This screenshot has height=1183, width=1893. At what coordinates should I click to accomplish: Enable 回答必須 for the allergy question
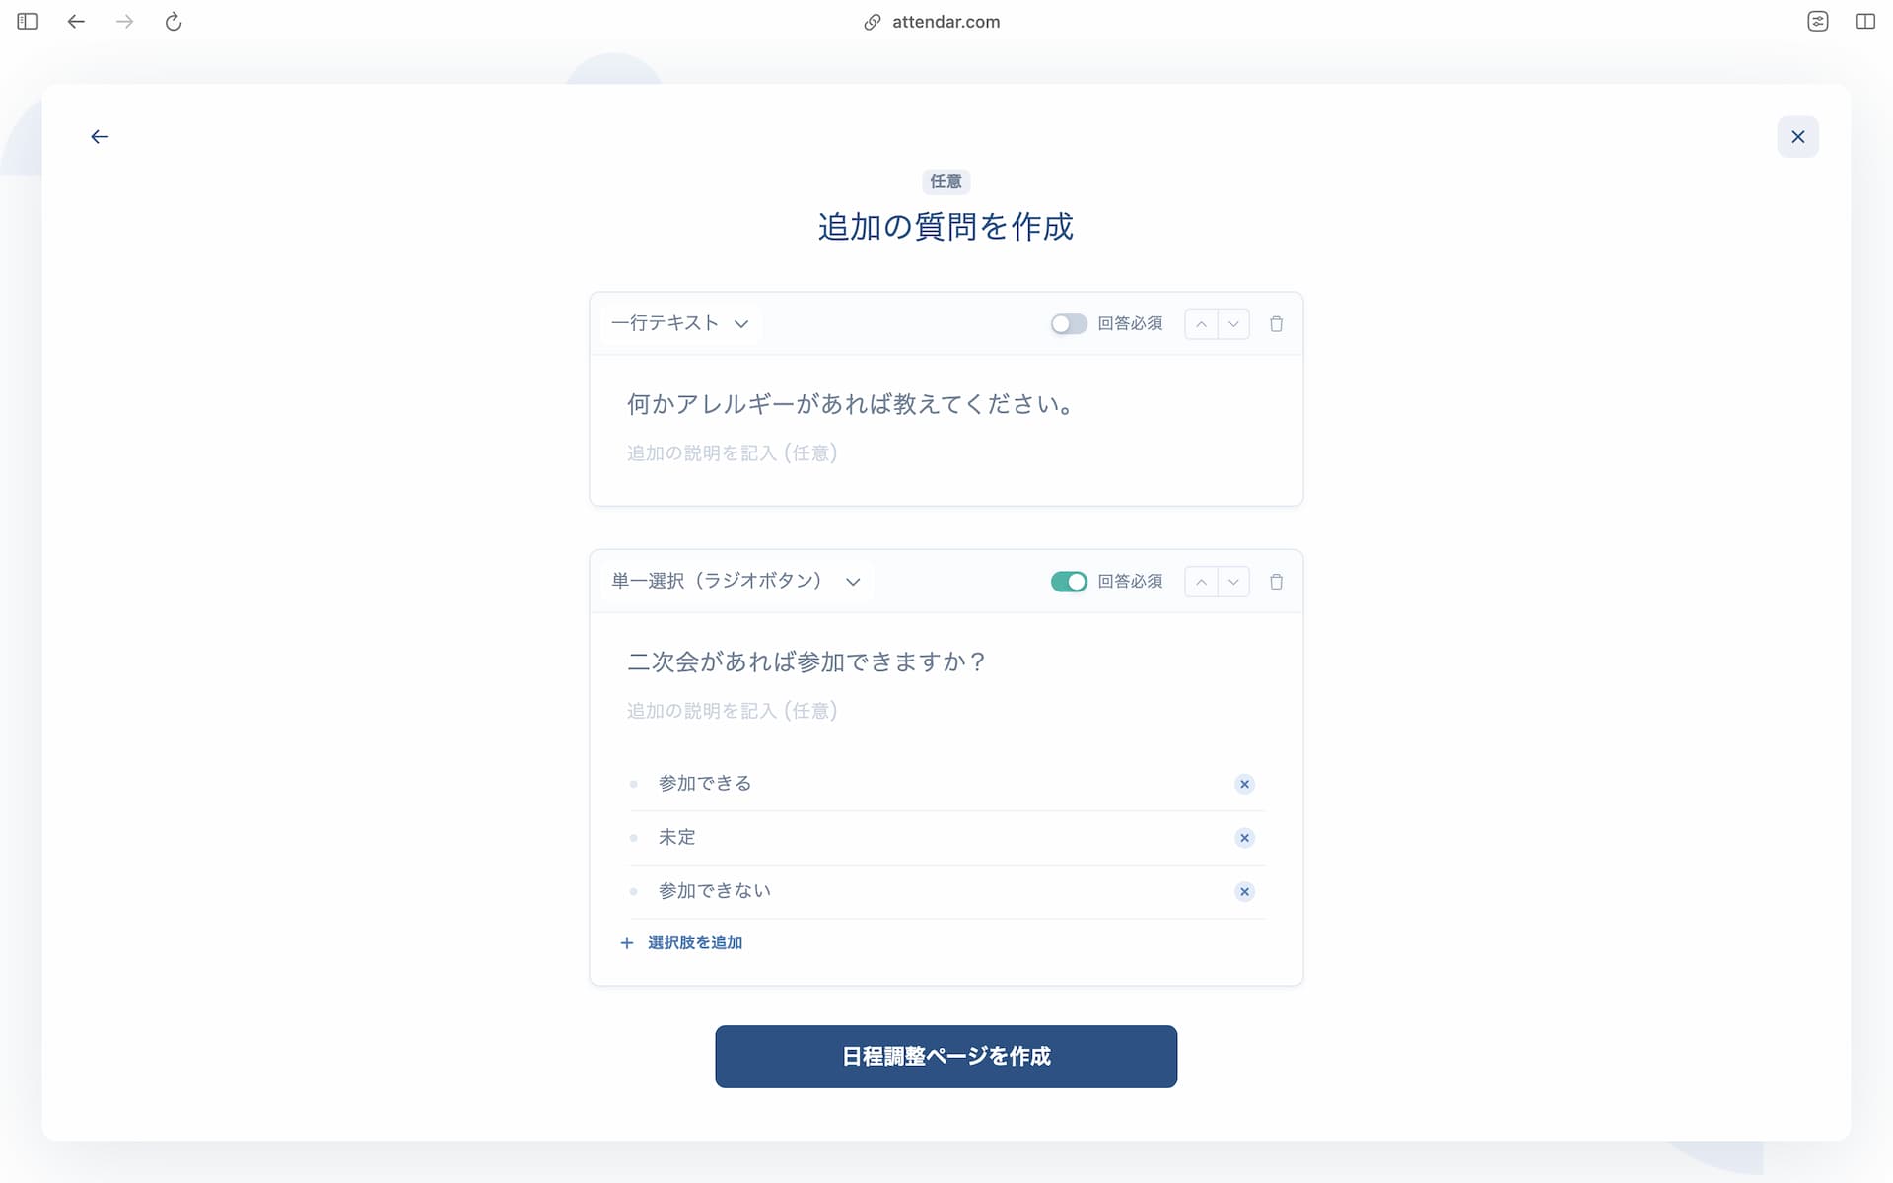coord(1069,324)
